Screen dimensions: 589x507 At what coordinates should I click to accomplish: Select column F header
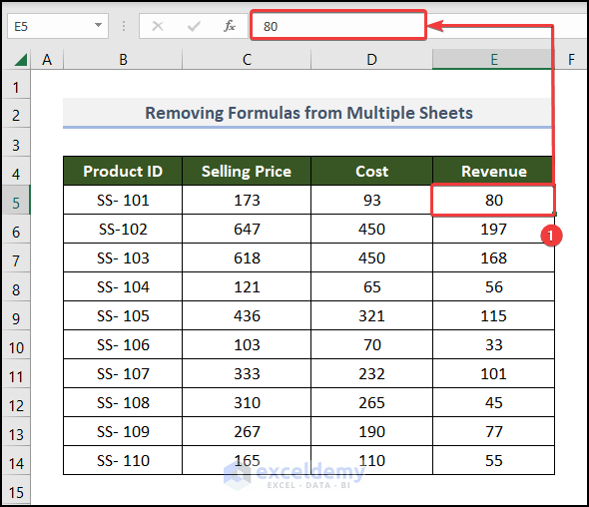coord(571,60)
